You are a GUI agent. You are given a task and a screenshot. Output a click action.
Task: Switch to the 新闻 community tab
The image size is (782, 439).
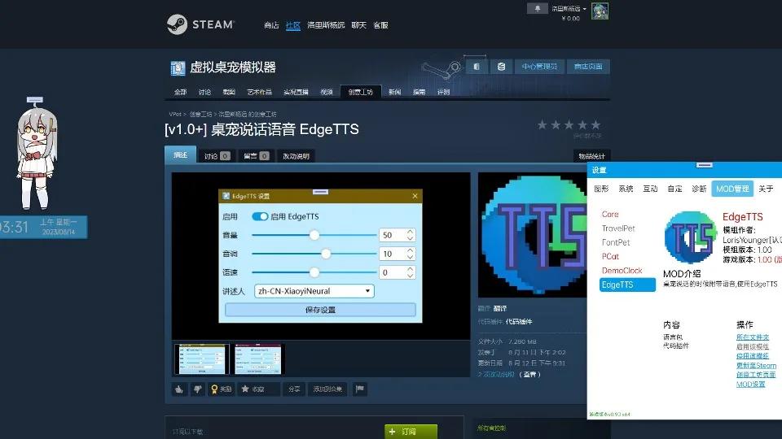click(x=394, y=92)
